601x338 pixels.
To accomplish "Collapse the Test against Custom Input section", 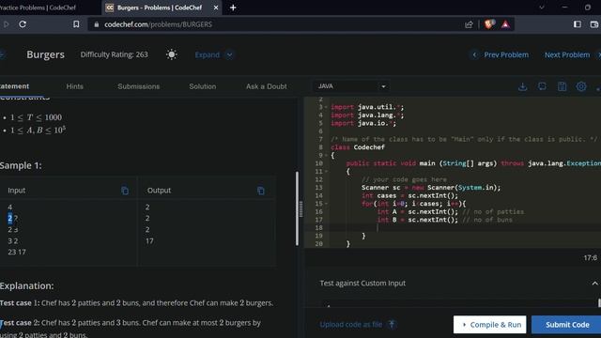I will tap(594, 284).
